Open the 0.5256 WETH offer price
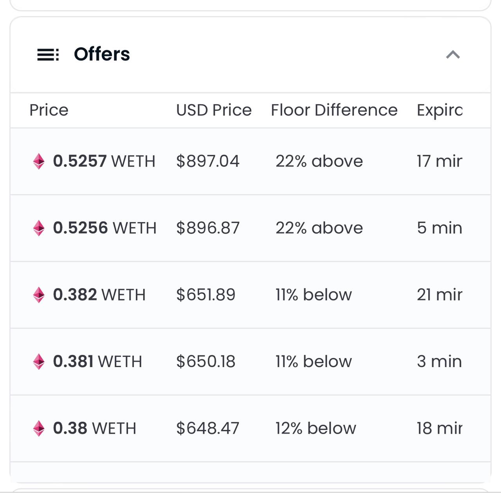This screenshot has width=501, height=494. pyautogui.click(x=105, y=228)
